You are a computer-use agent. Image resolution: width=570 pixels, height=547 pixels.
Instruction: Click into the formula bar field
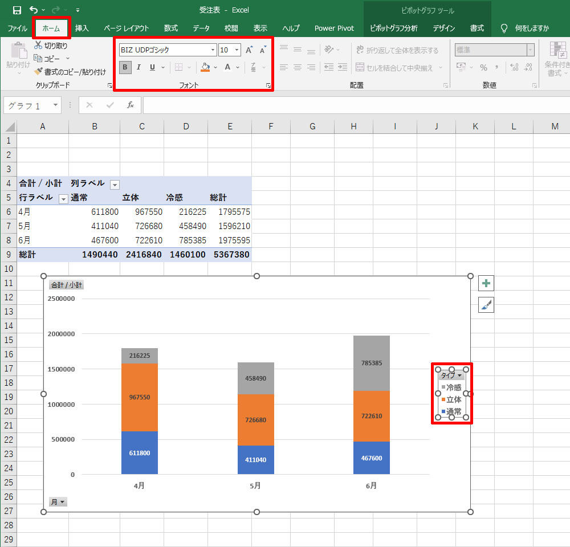356,105
